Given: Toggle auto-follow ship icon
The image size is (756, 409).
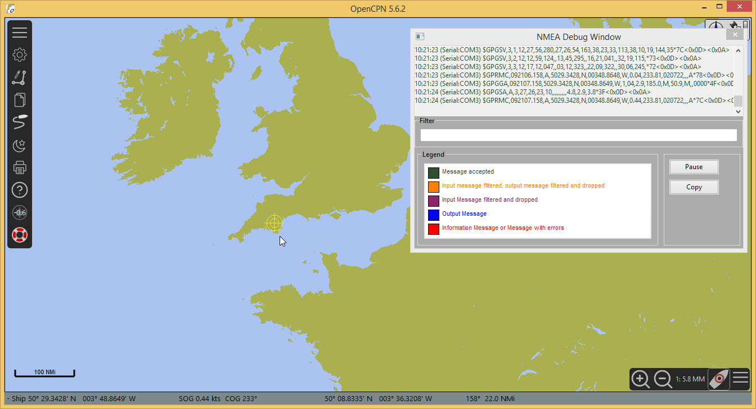Looking at the screenshot, I should click(x=718, y=379).
